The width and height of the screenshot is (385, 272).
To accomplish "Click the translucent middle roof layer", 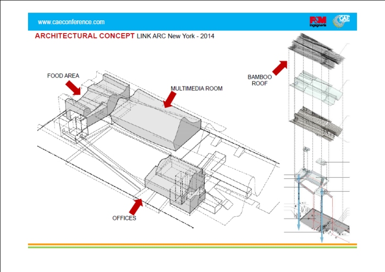I will click(x=316, y=87).
